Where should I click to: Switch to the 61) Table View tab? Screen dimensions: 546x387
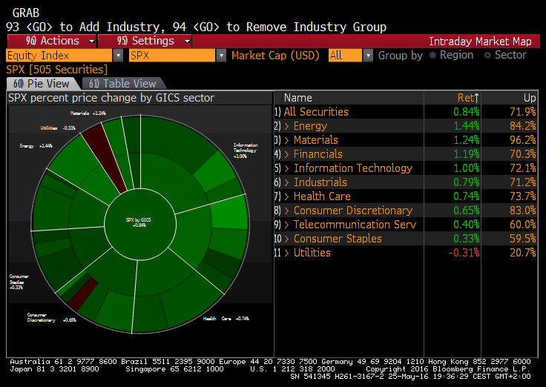(122, 84)
